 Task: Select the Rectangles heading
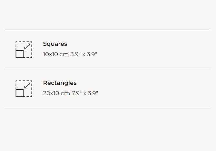click(60, 83)
